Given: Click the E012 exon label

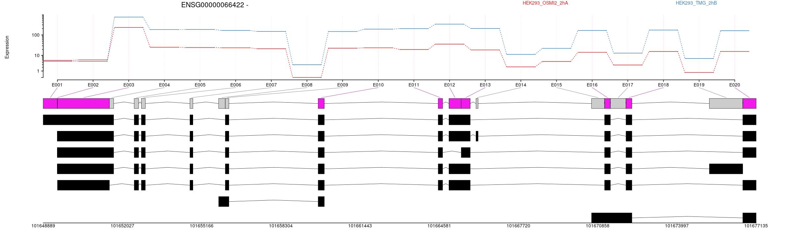Looking at the screenshot, I should 449,85.
